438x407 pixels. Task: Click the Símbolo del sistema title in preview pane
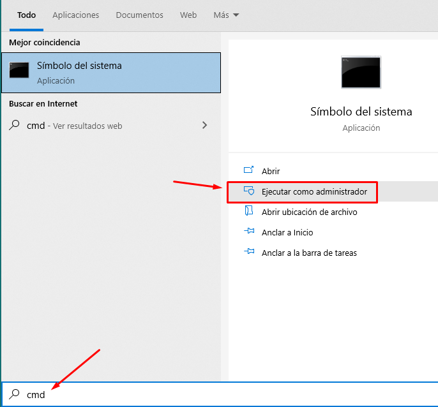[361, 112]
